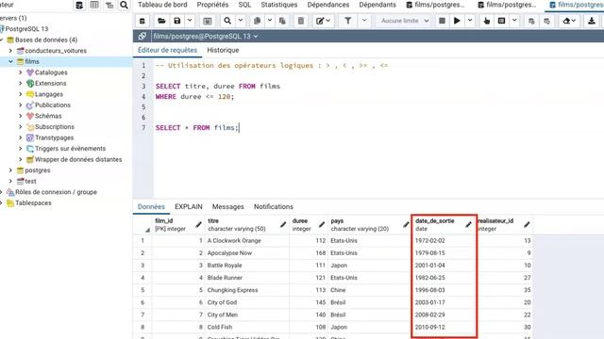The width and height of the screenshot is (604, 339).
Task: Click the Filter funnel icon
Action: (347, 21)
